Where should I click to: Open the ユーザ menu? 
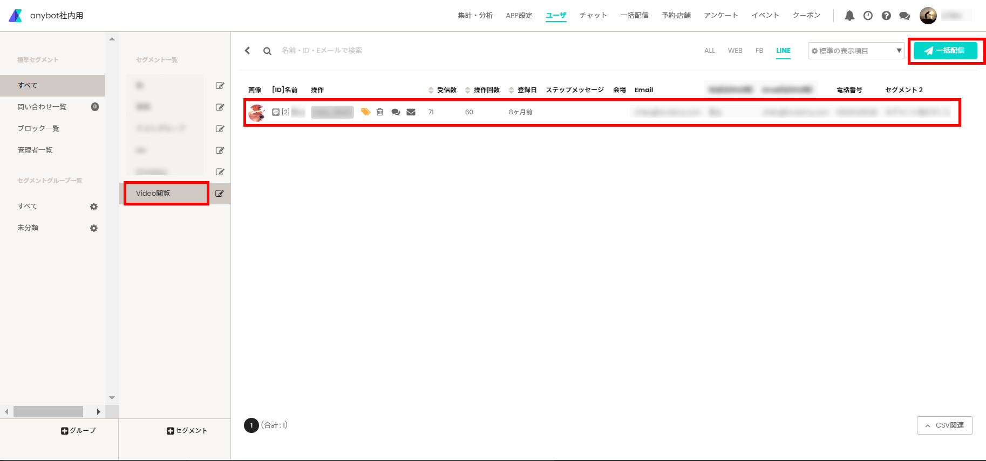click(x=556, y=16)
